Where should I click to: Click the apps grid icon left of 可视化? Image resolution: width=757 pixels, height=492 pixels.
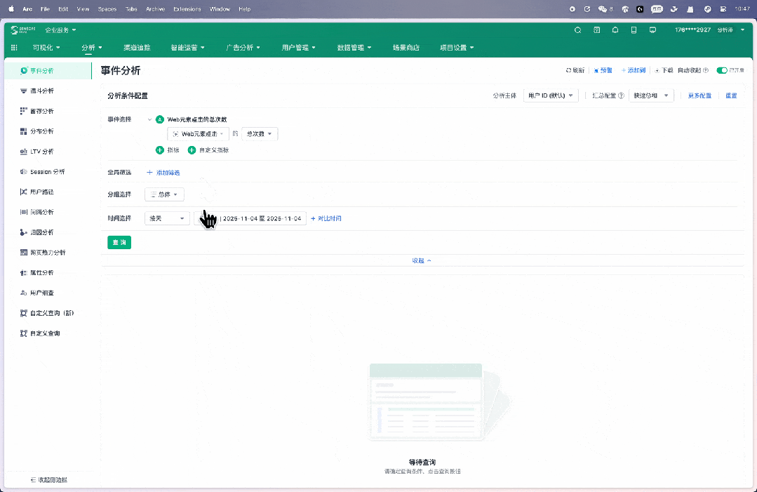pyautogui.click(x=15, y=48)
